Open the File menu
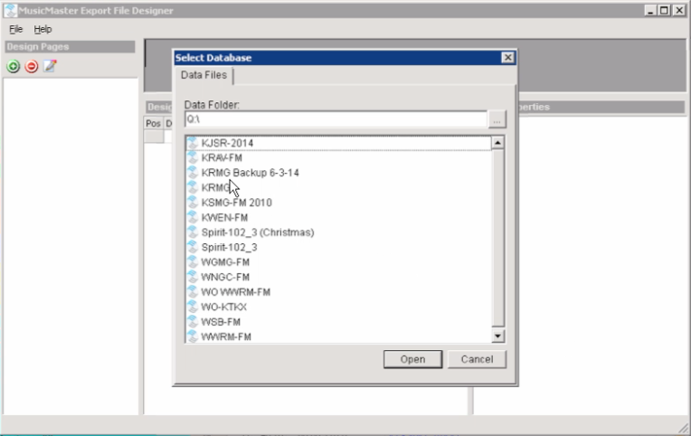Image resolution: width=691 pixels, height=436 pixels. (15, 29)
